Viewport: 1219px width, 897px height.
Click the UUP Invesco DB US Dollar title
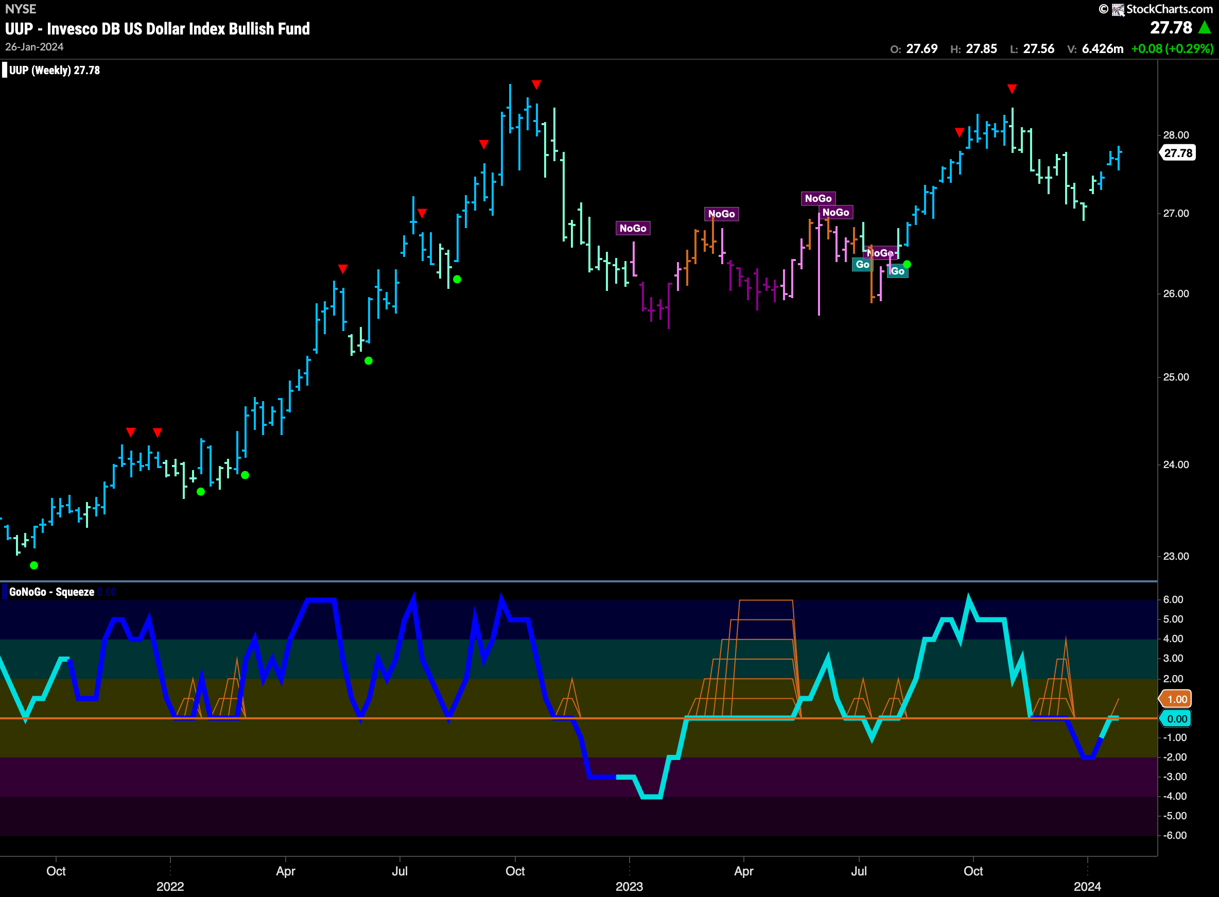[158, 29]
